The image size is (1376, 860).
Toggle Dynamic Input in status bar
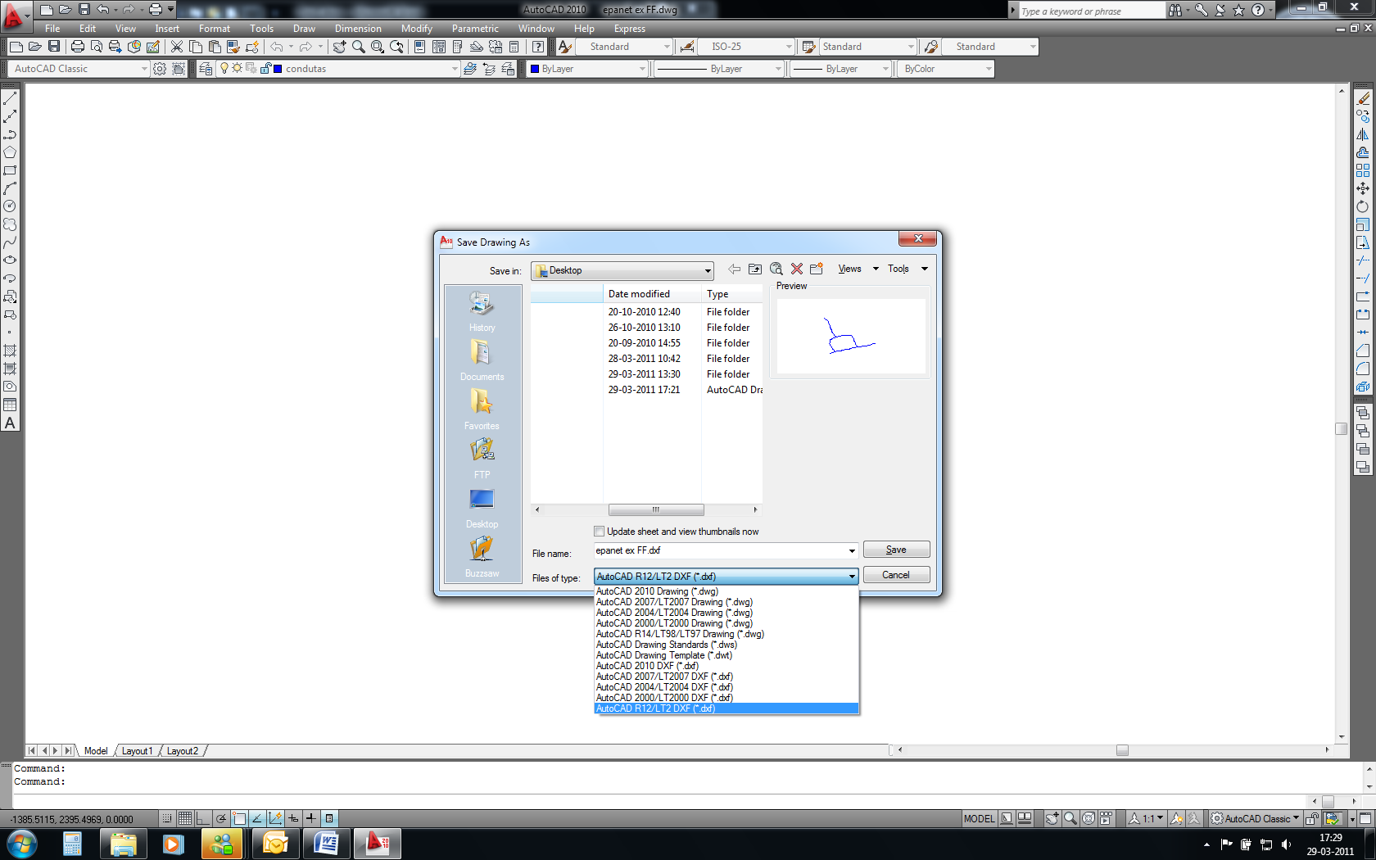(x=293, y=818)
